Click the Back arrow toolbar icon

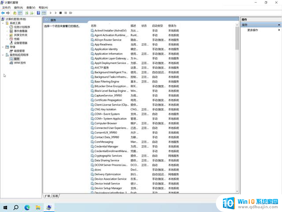[3, 13]
